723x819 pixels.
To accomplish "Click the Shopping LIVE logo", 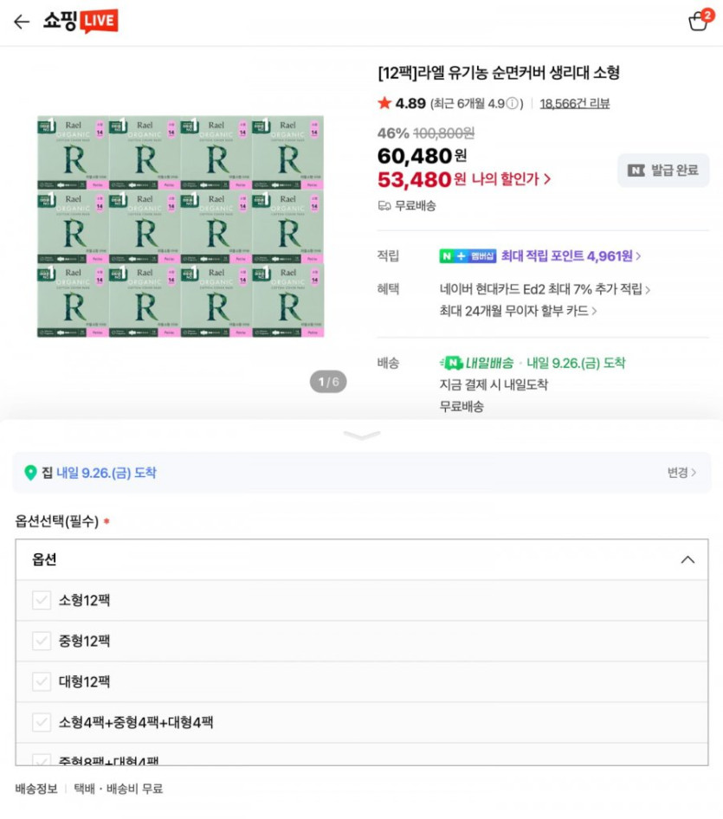I will pyautogui.click(x=81, y=22).
